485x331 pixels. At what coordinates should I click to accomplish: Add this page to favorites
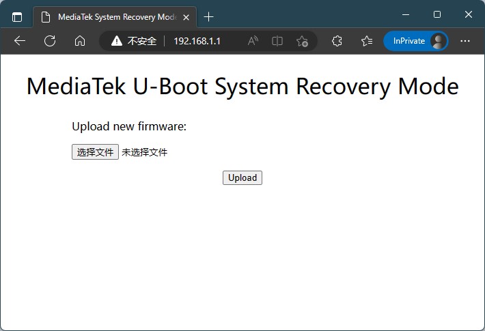(302, 41)
